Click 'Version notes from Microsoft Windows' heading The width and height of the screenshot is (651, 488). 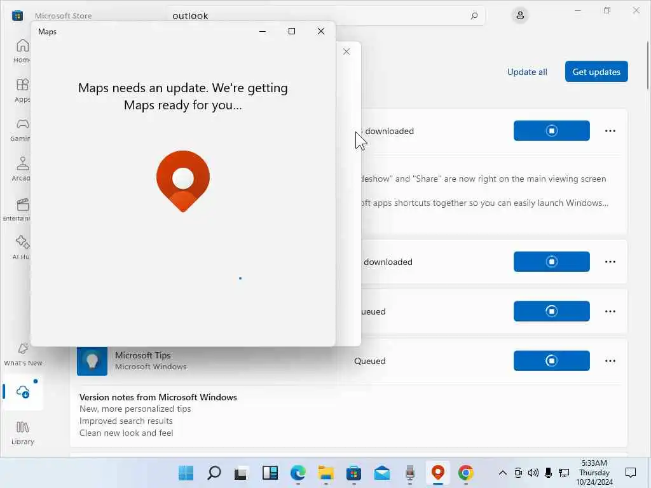click(x=158, y=397)
